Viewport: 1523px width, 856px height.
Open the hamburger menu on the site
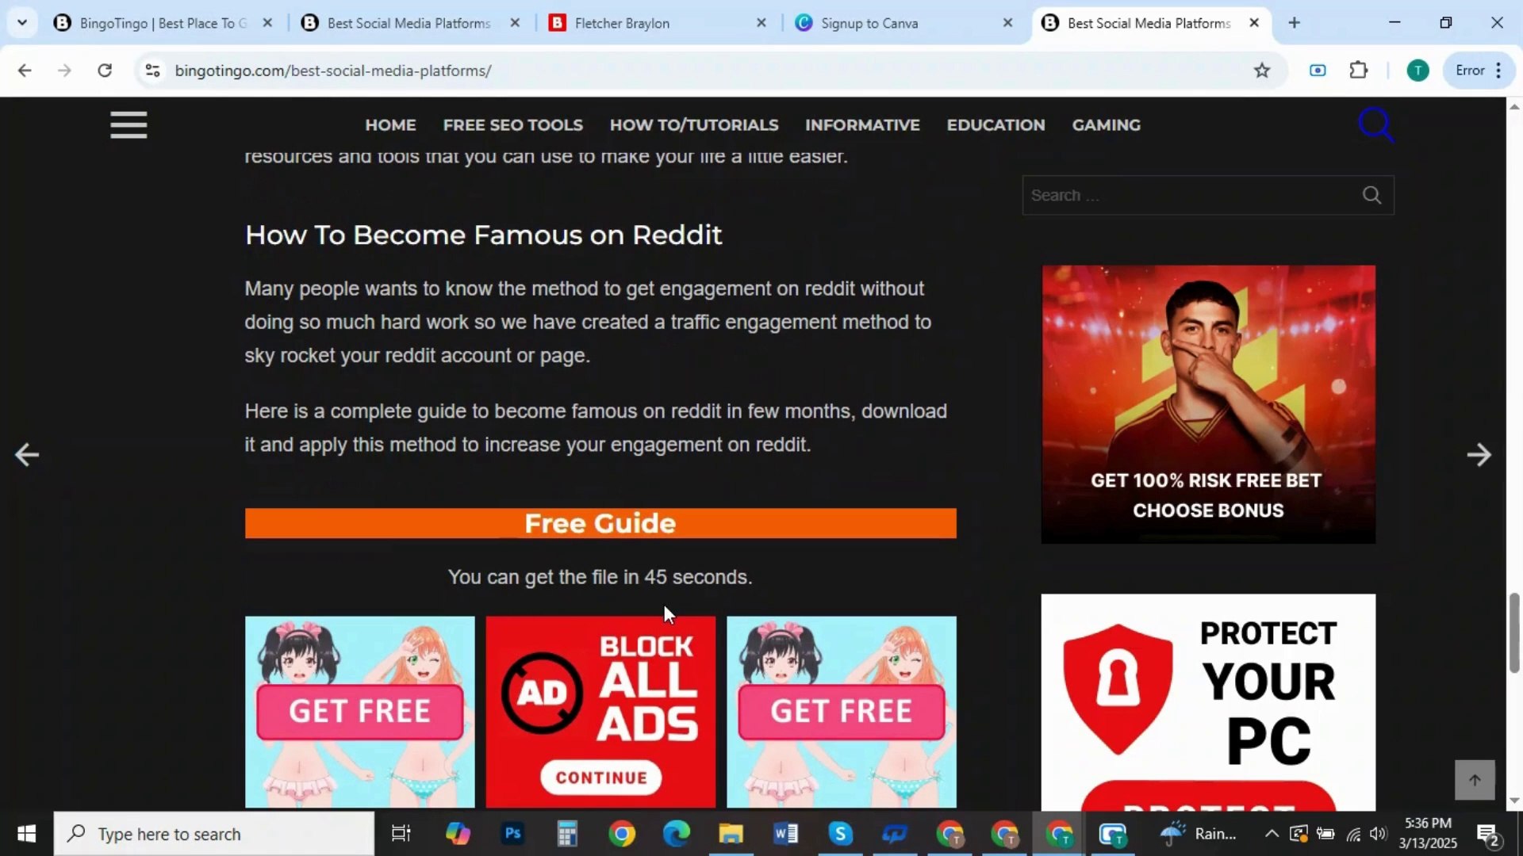128,124
